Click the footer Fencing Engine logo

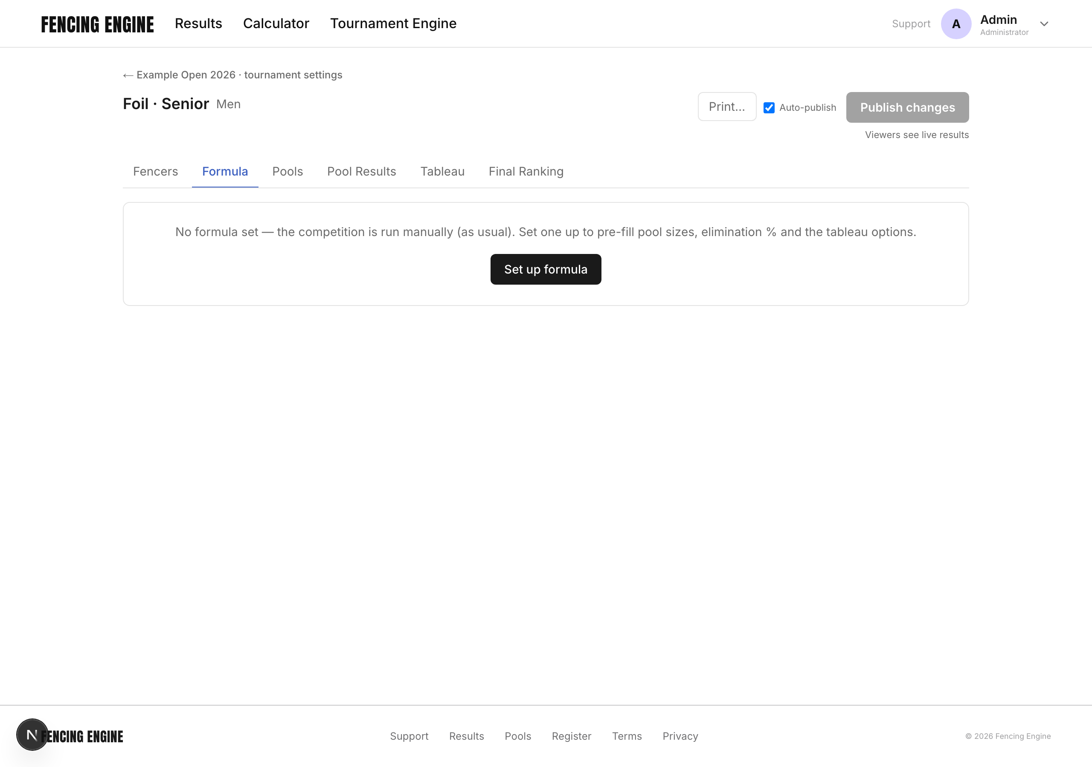tap(82, 736)
